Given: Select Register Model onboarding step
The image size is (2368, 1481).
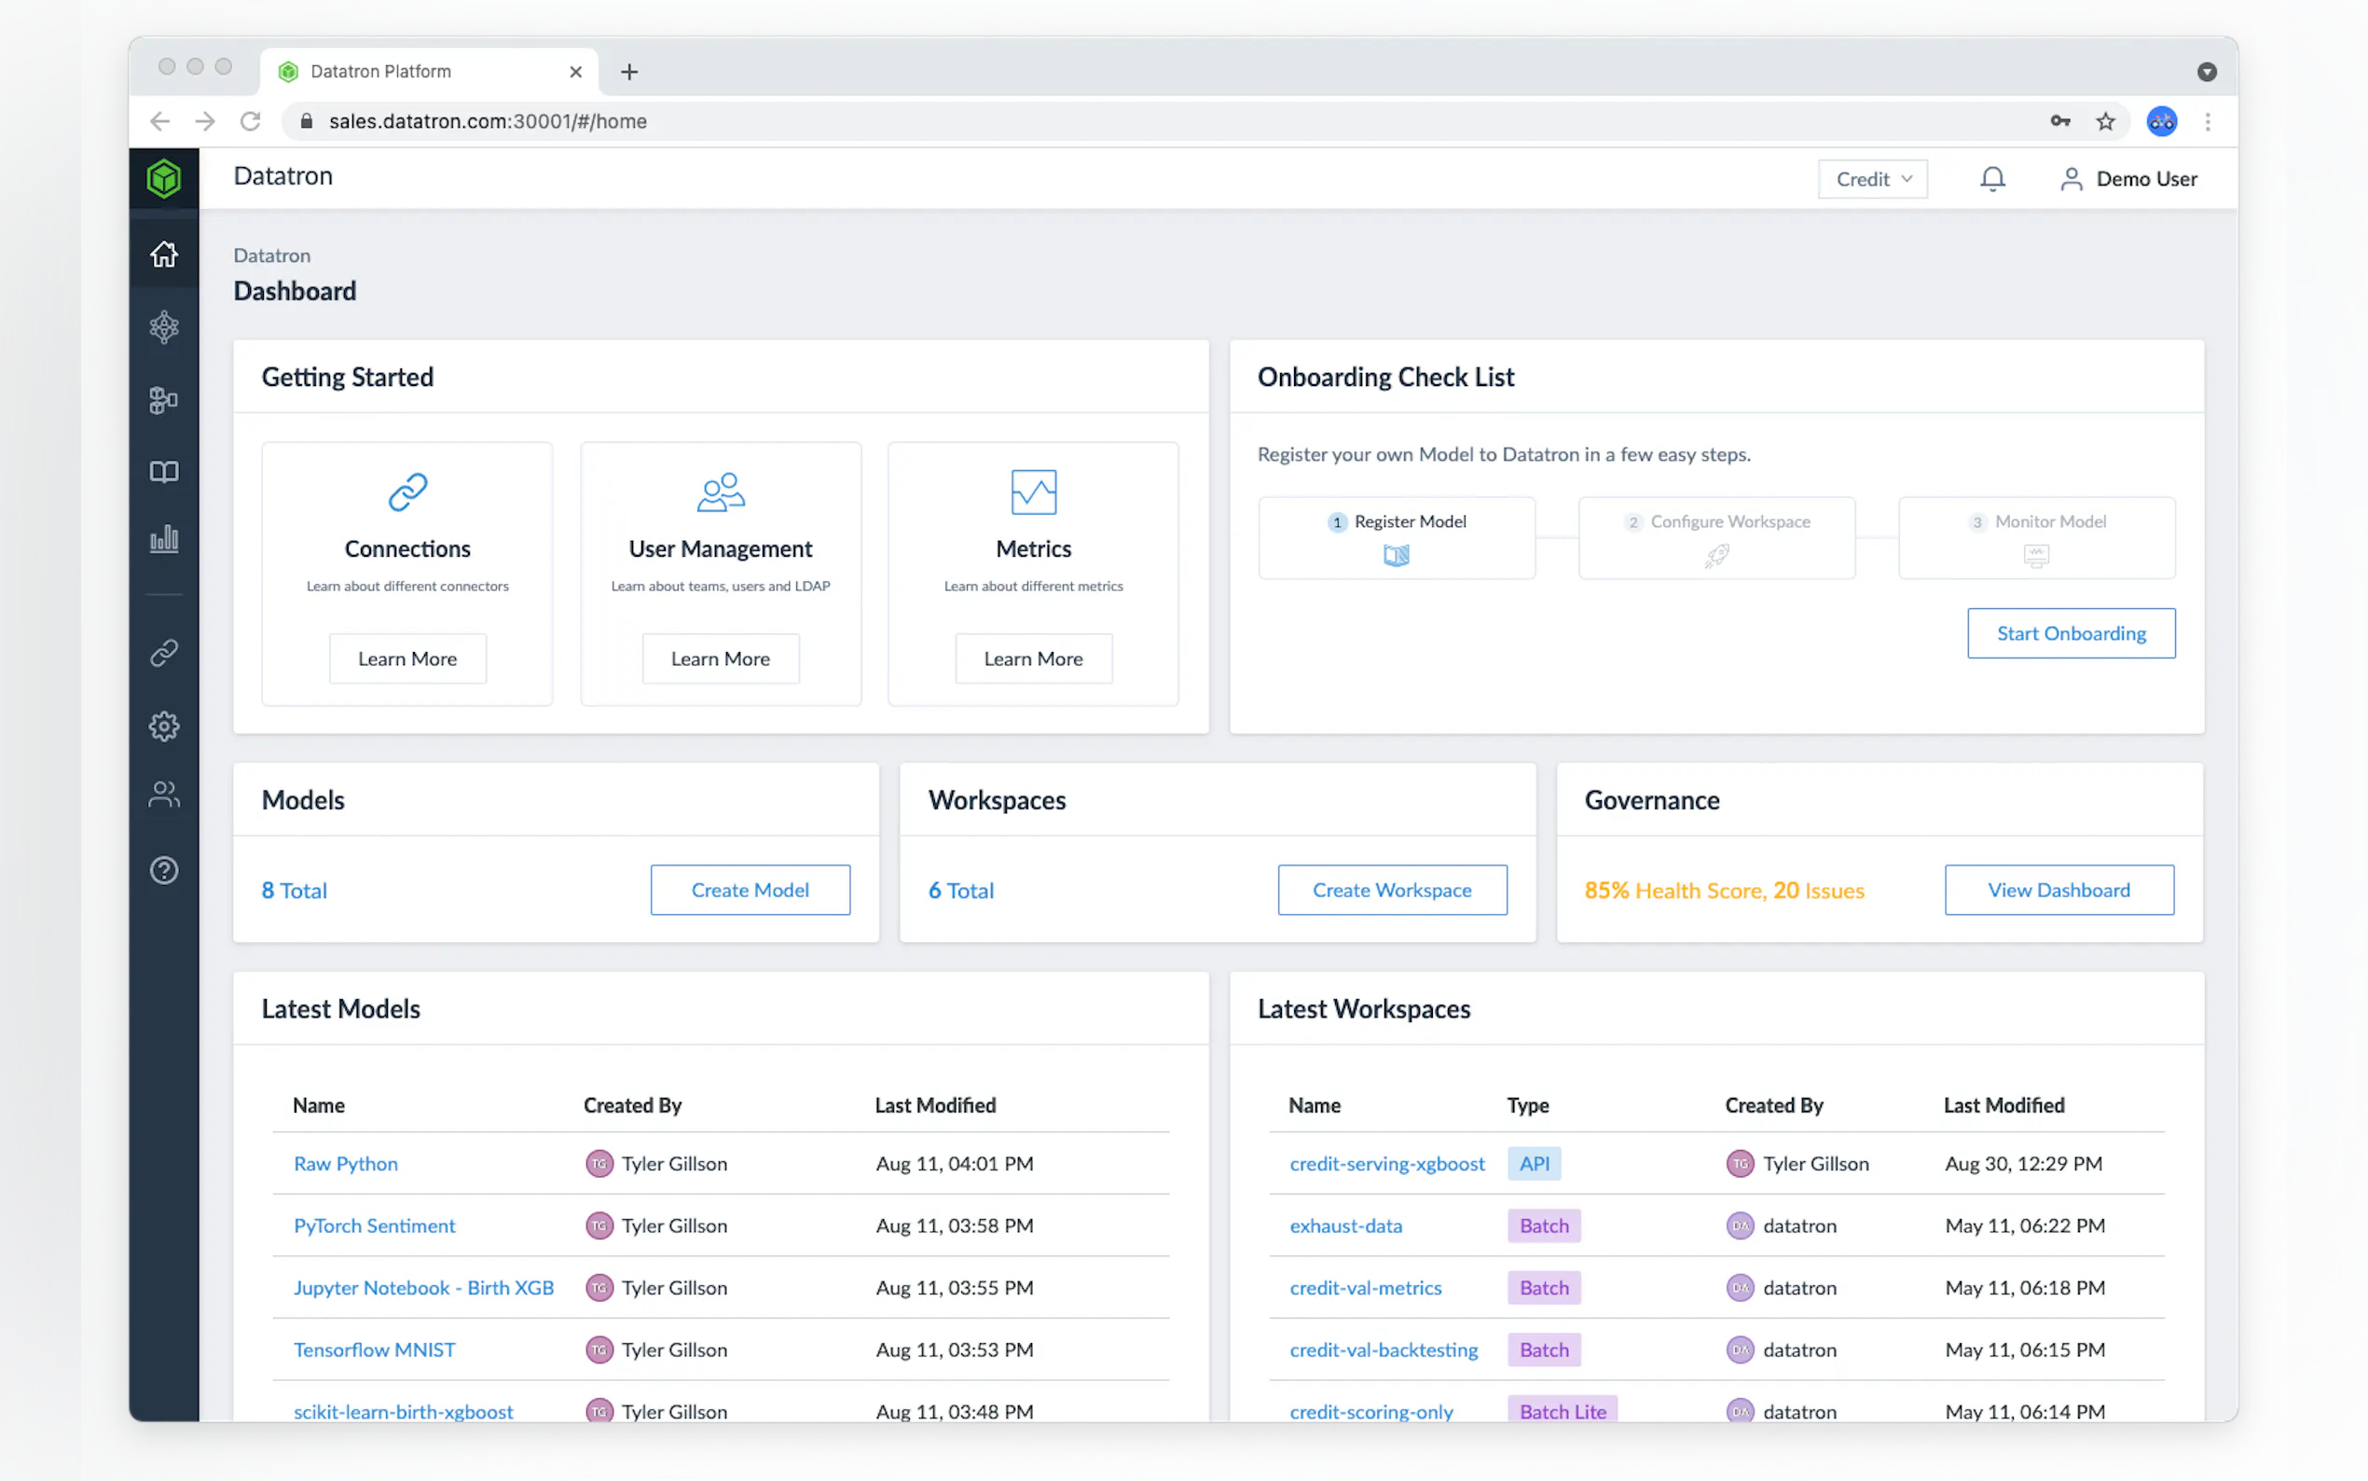Looking at the screenshot, I should [1396, 538].
